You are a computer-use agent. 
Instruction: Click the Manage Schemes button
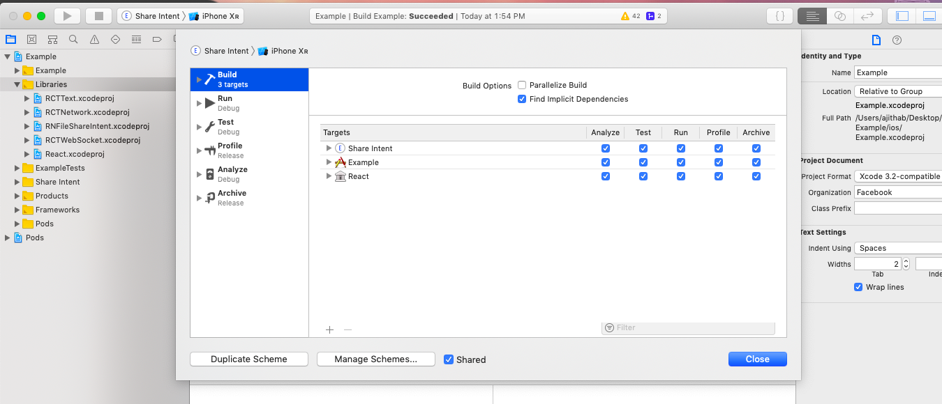(375, 359)
